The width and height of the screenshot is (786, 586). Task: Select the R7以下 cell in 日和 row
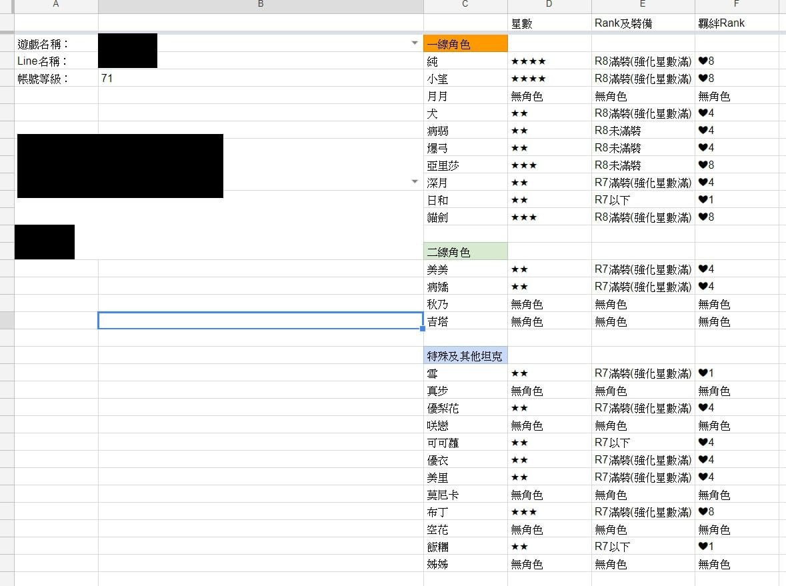tap(643, 200)
